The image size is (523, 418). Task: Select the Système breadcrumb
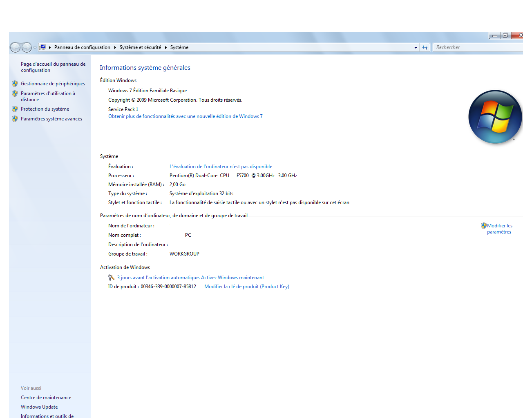(179, 47)
